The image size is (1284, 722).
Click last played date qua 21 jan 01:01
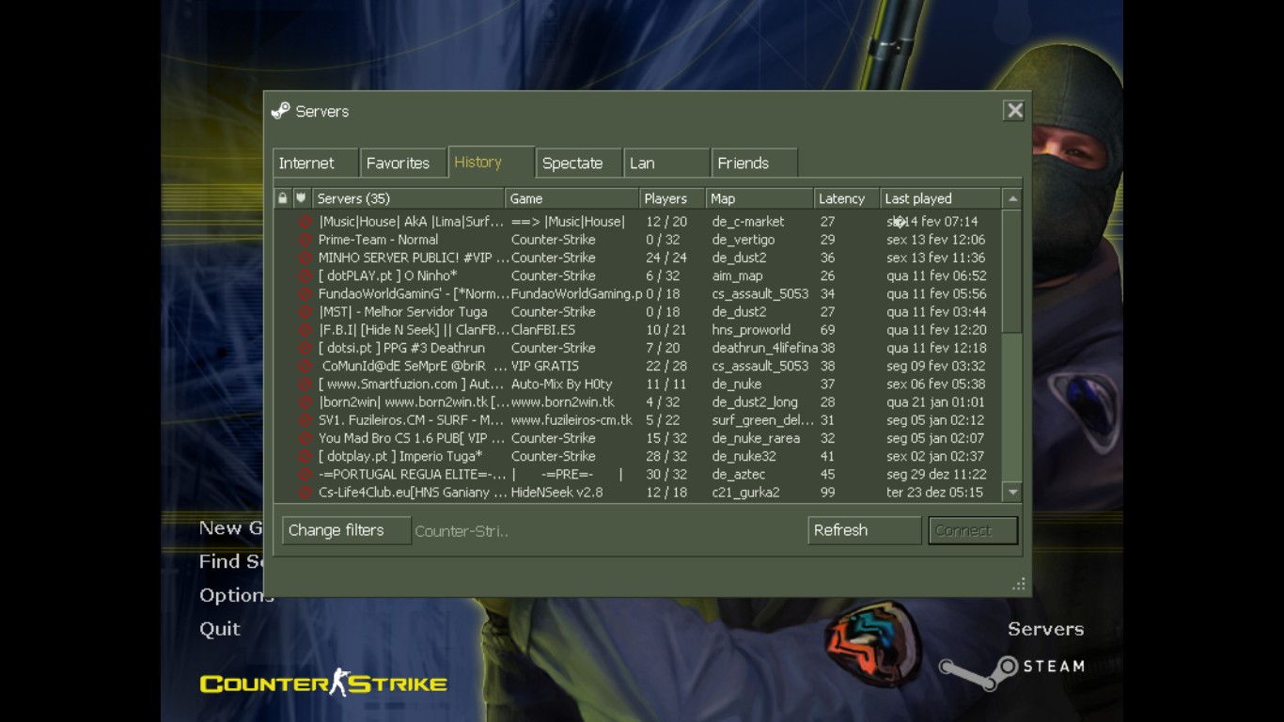tap(935, 402)
